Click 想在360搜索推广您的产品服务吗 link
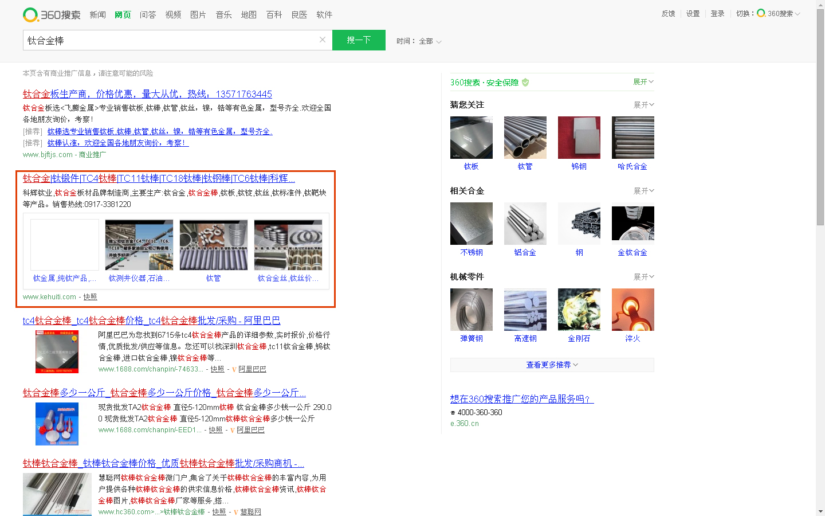Screen dimensions: 825x516 (522, 399)
